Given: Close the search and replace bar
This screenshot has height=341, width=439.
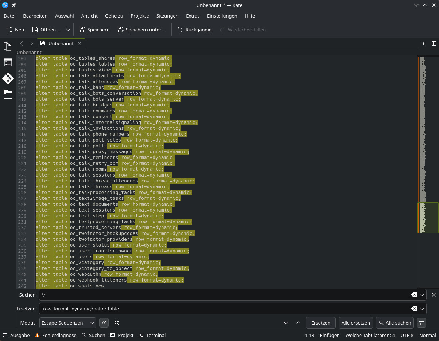Looking at the screenshot, I should pyautogui.click(x=434, y=295).
